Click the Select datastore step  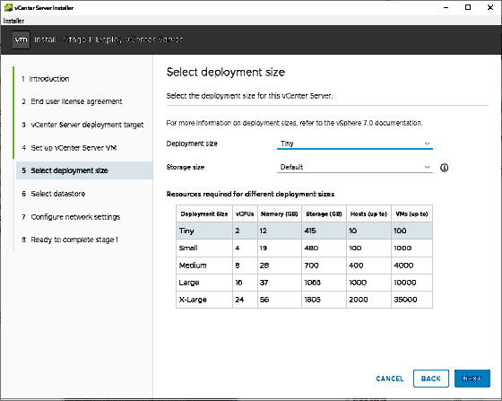[54, 194]
